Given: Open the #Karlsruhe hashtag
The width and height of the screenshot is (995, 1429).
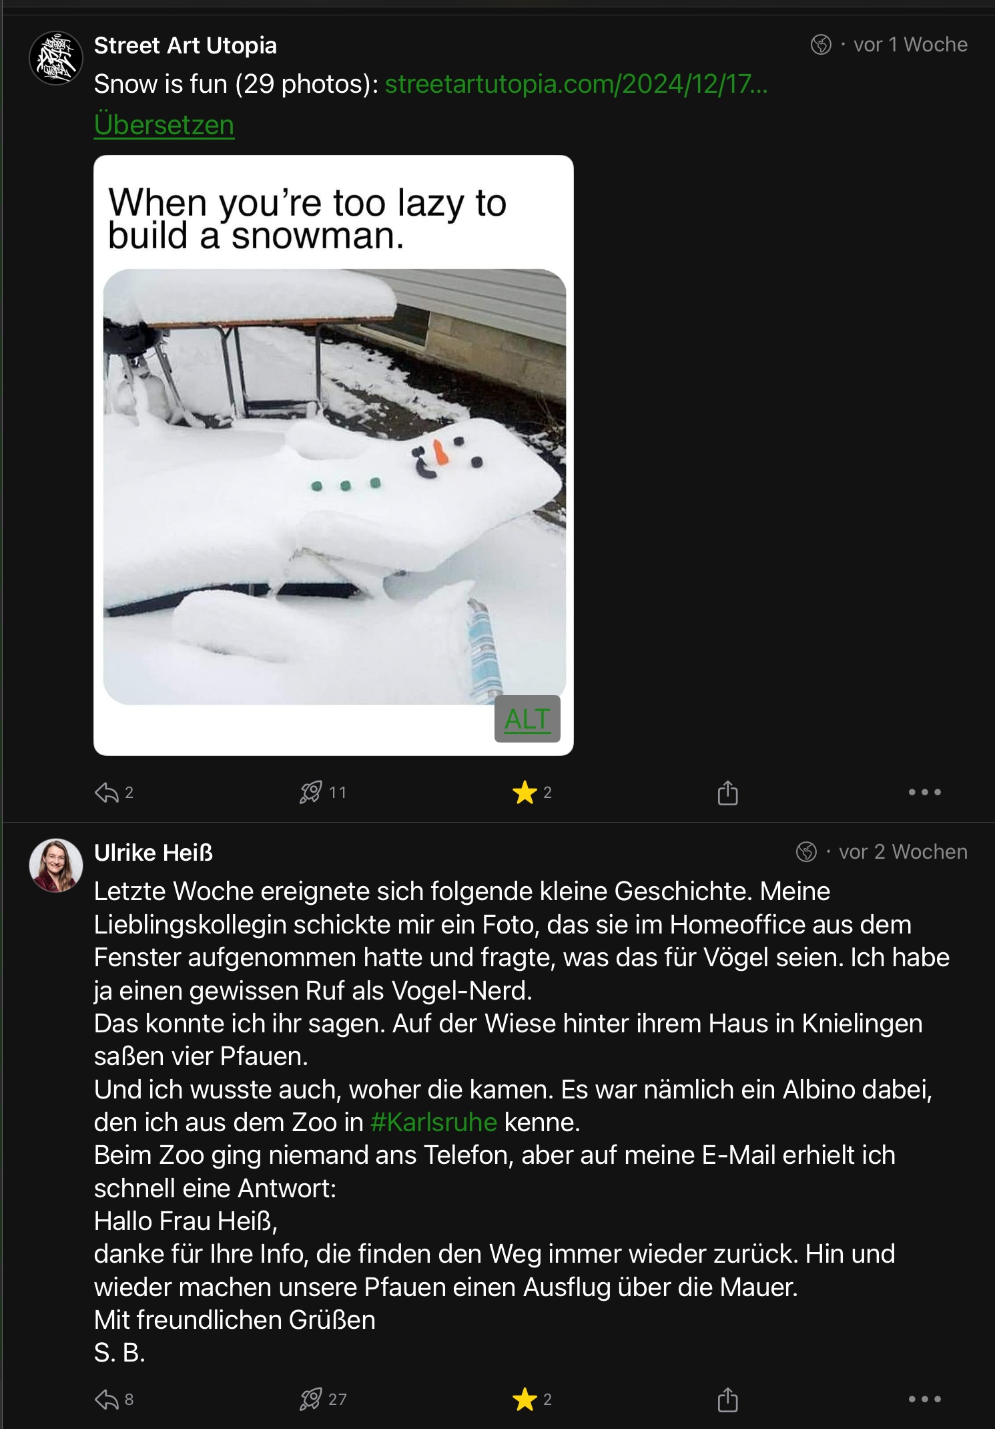Looking at the screenshot, I should [434, 1122].
